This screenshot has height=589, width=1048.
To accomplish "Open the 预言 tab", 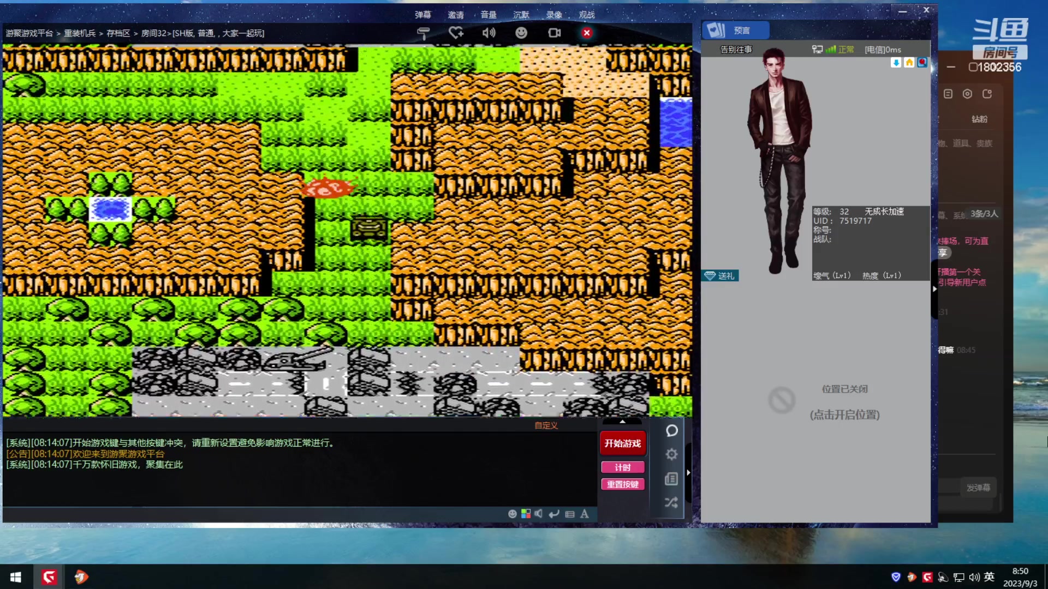I will click(736, 31).
